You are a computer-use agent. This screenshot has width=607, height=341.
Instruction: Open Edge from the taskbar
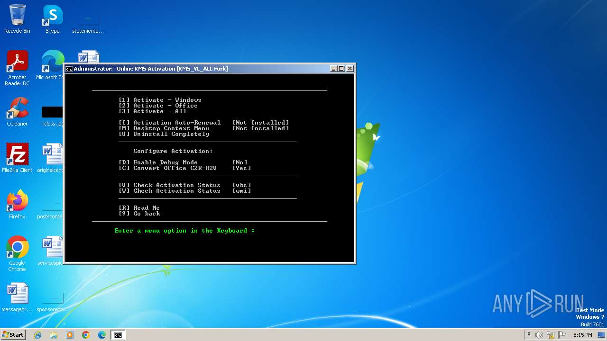(102, 335)
